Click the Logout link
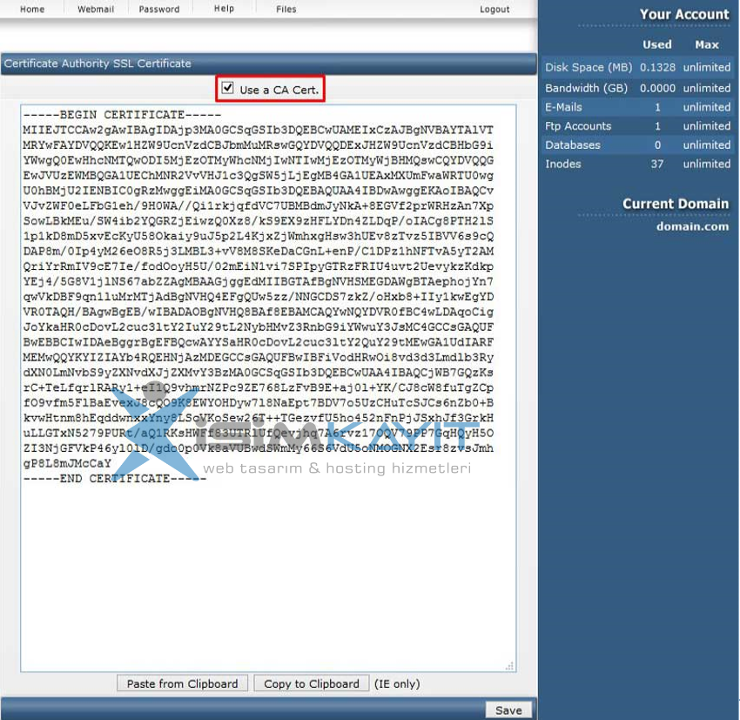The width and height of the screenshot is (740, 720). pos(494,9)
